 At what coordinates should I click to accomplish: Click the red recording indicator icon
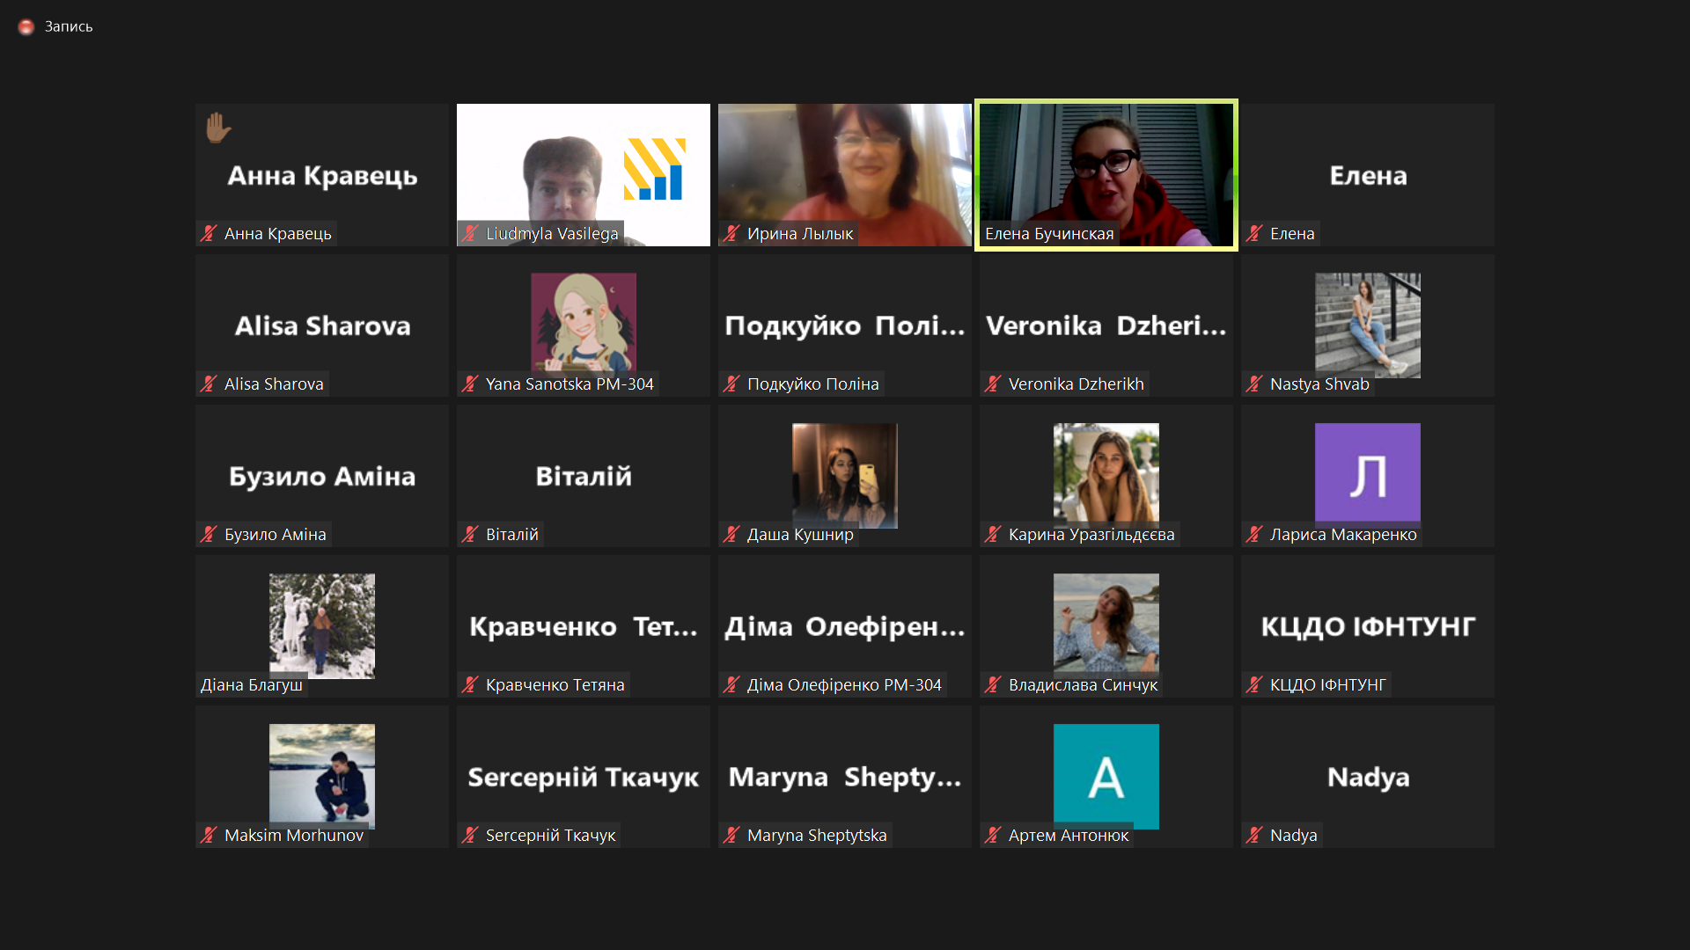[26, 27]
